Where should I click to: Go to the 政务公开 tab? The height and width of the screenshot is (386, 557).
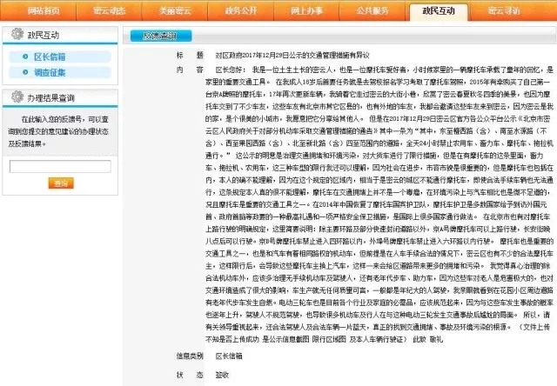click(240, 11)
